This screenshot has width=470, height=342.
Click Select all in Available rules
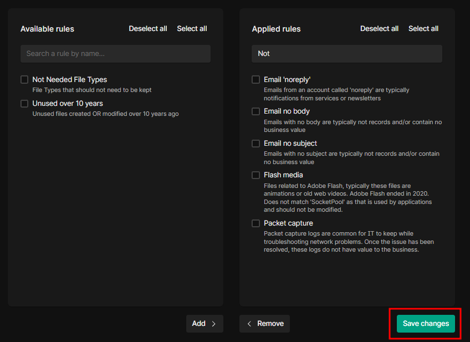[x=192, y=29]
